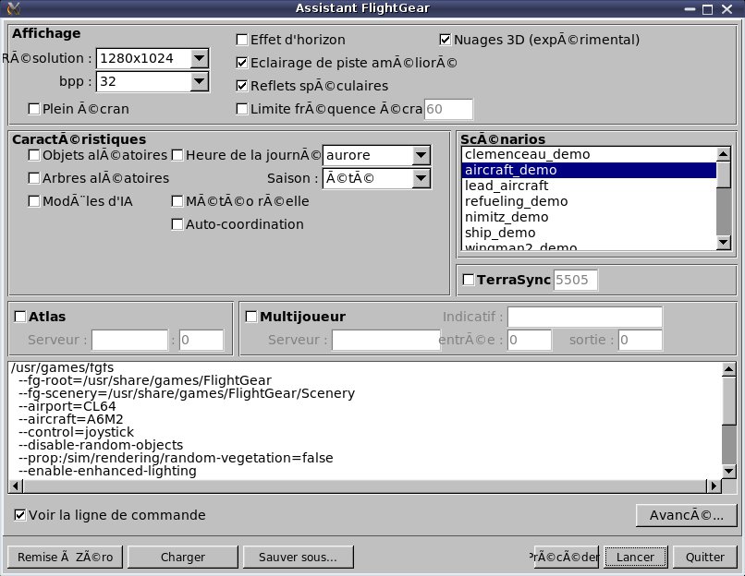Click the --enable-enhanced-lighting line
This screenshot has height=576, width=745.
click(107, 471)
